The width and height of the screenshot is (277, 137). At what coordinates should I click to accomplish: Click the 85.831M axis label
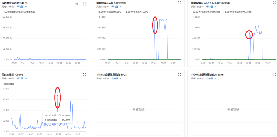[x=101, y=28]
